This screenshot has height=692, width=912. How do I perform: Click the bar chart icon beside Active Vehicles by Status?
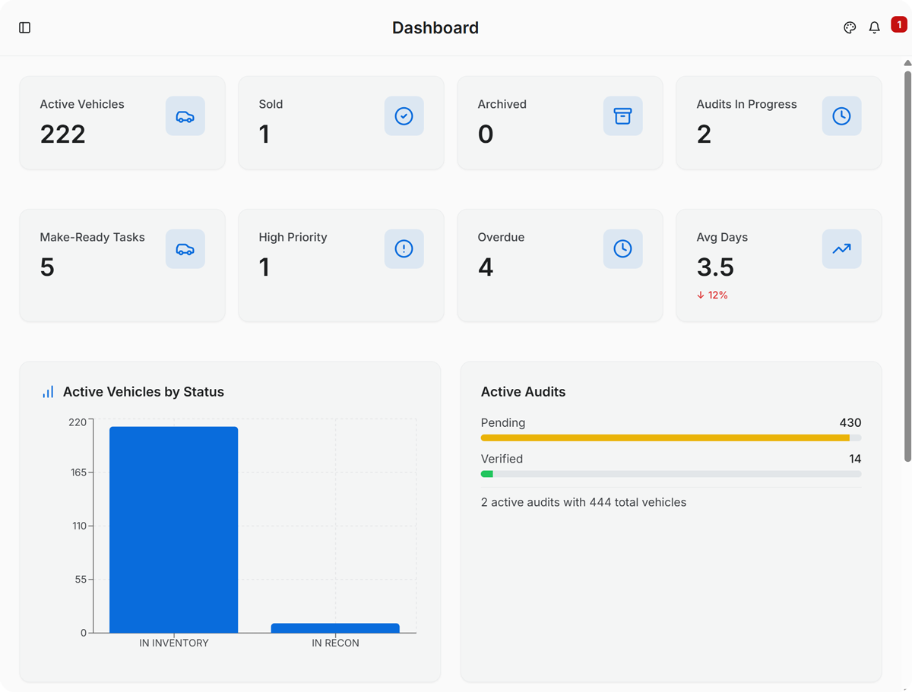[x=47, y=391]
